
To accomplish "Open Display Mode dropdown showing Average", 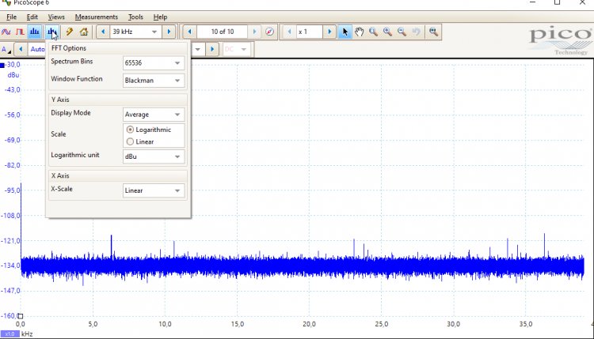I will click(154, 115).
